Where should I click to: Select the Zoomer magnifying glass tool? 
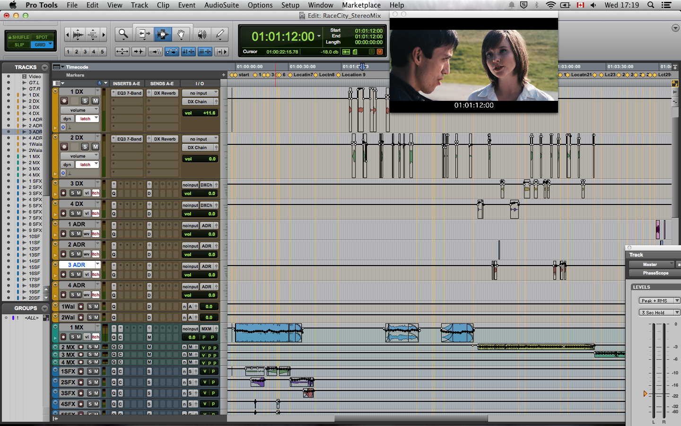pos(123,34)
